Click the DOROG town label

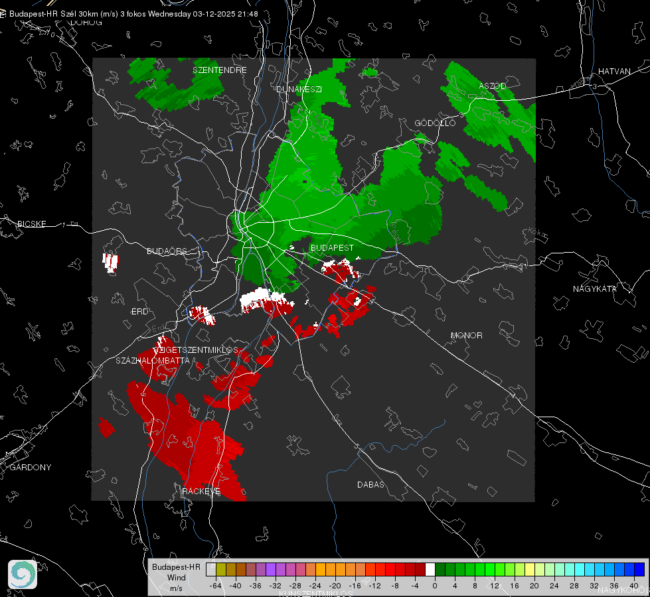click(x=86, y=23)
